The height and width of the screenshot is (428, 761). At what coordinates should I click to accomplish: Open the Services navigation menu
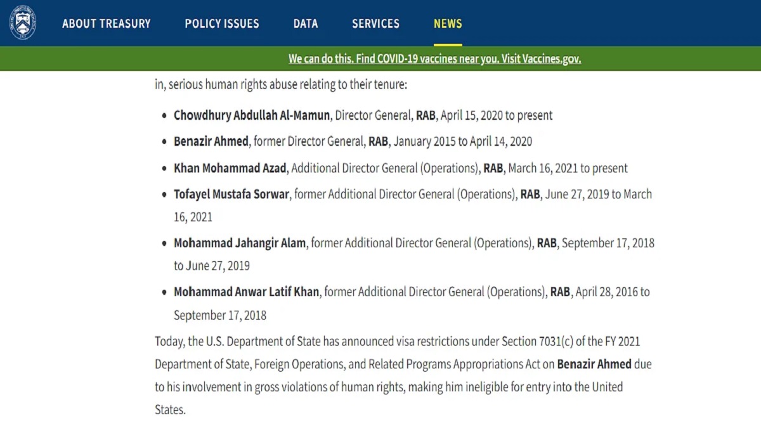point(375,24)
